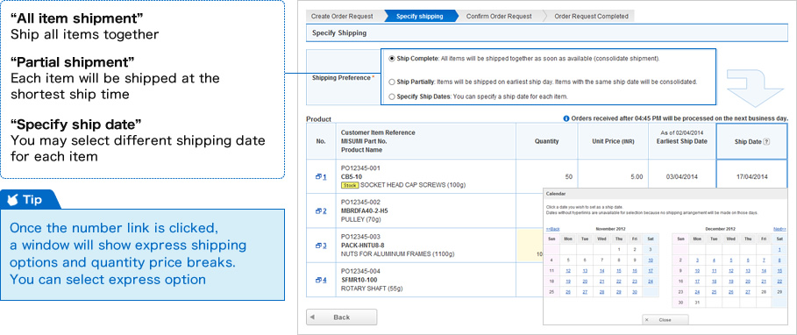Viewport: 797px width, 335px height.
Task: Click the <<Back link in the calendar
Action: [552, 229]
